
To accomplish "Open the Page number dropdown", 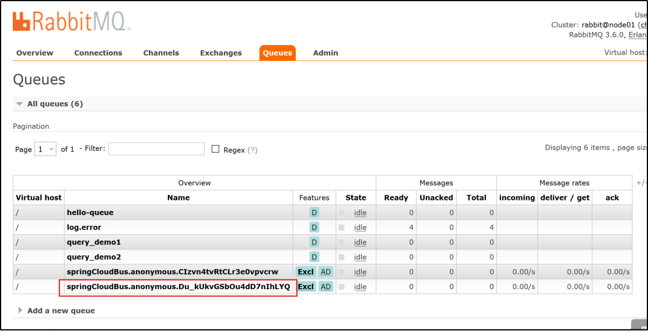I will (45, 149).
